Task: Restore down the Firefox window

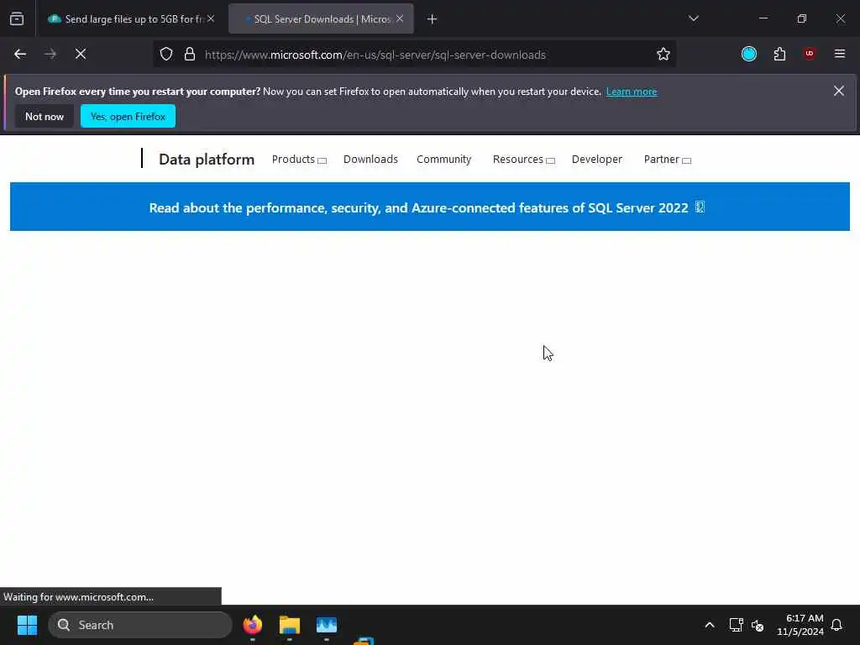Action: 802,18
